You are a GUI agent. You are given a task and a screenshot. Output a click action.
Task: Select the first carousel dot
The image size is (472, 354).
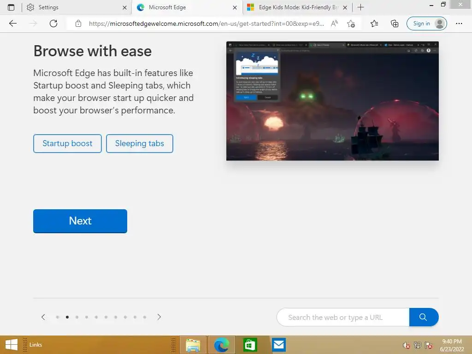[x=58, y=317]
